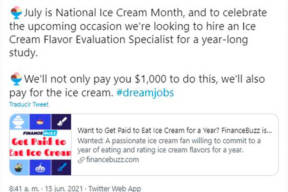Click the blue spoon icon tile
The width and height of the screenshot is (288, 192).
tap(61, 167)
